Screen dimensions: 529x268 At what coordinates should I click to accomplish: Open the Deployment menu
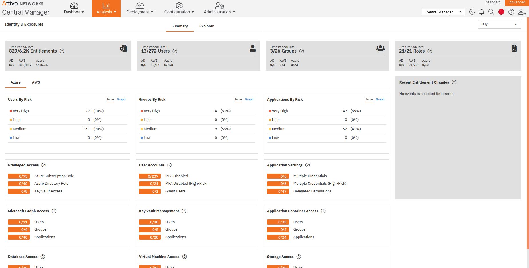[140, 9]
